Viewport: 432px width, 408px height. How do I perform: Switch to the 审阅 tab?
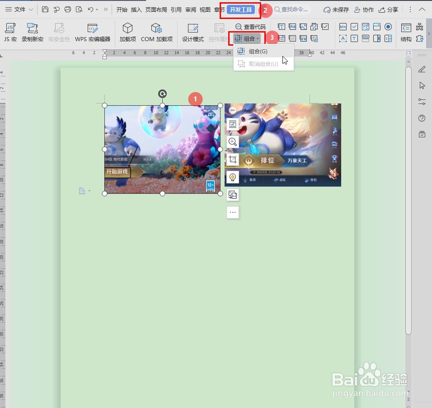[191, 9]
